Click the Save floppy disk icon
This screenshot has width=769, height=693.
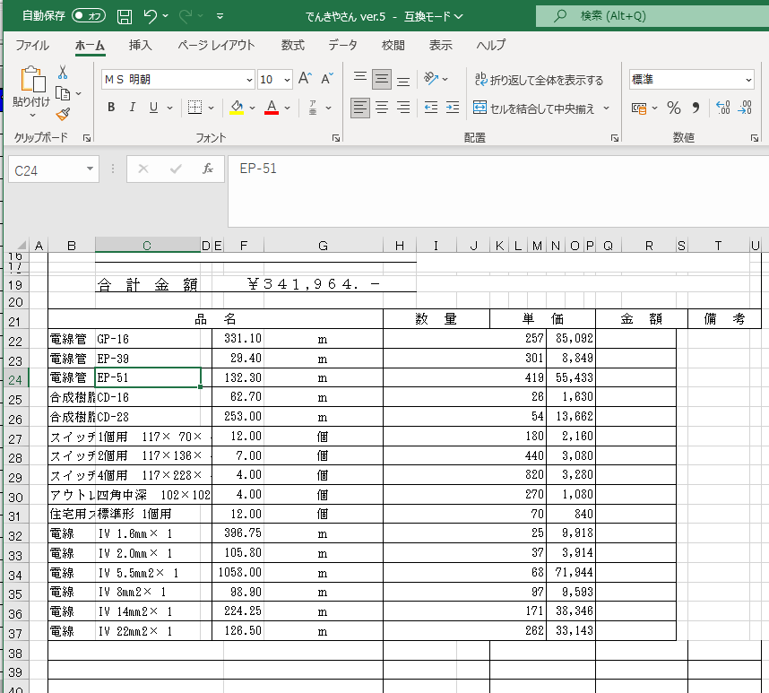click(125, 16)
